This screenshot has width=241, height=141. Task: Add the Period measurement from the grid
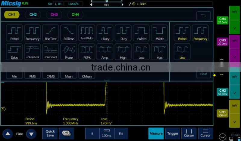click(14, 33)
